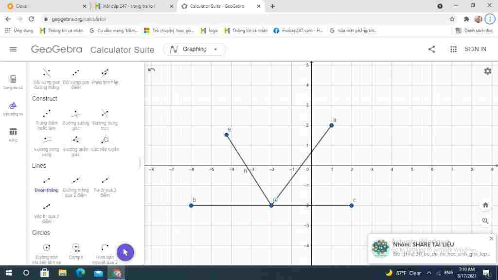Click the undo arrow in graph view

click(x=152, y=70)
